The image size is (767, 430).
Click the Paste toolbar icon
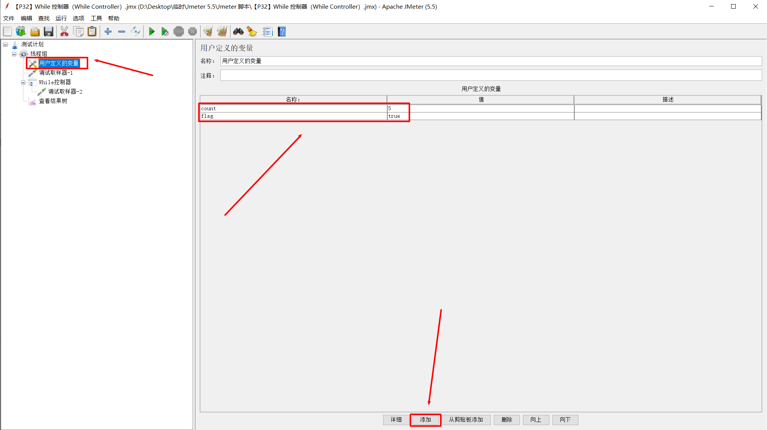tap(92, 31)
